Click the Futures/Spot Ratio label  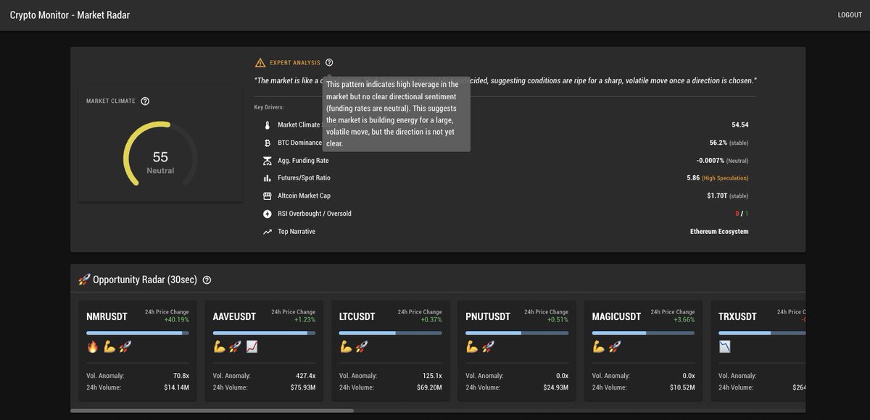(304, 178)
